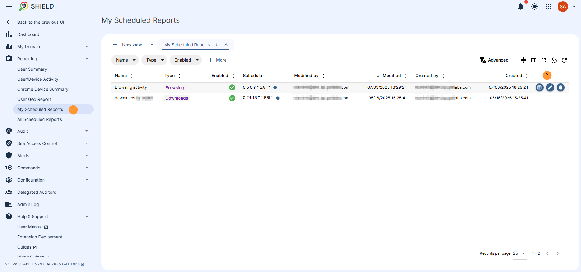The height and width of the screenshot is (272, 581).
Task: Delete the Browsing activity report
Action: (x=561, y=87)
